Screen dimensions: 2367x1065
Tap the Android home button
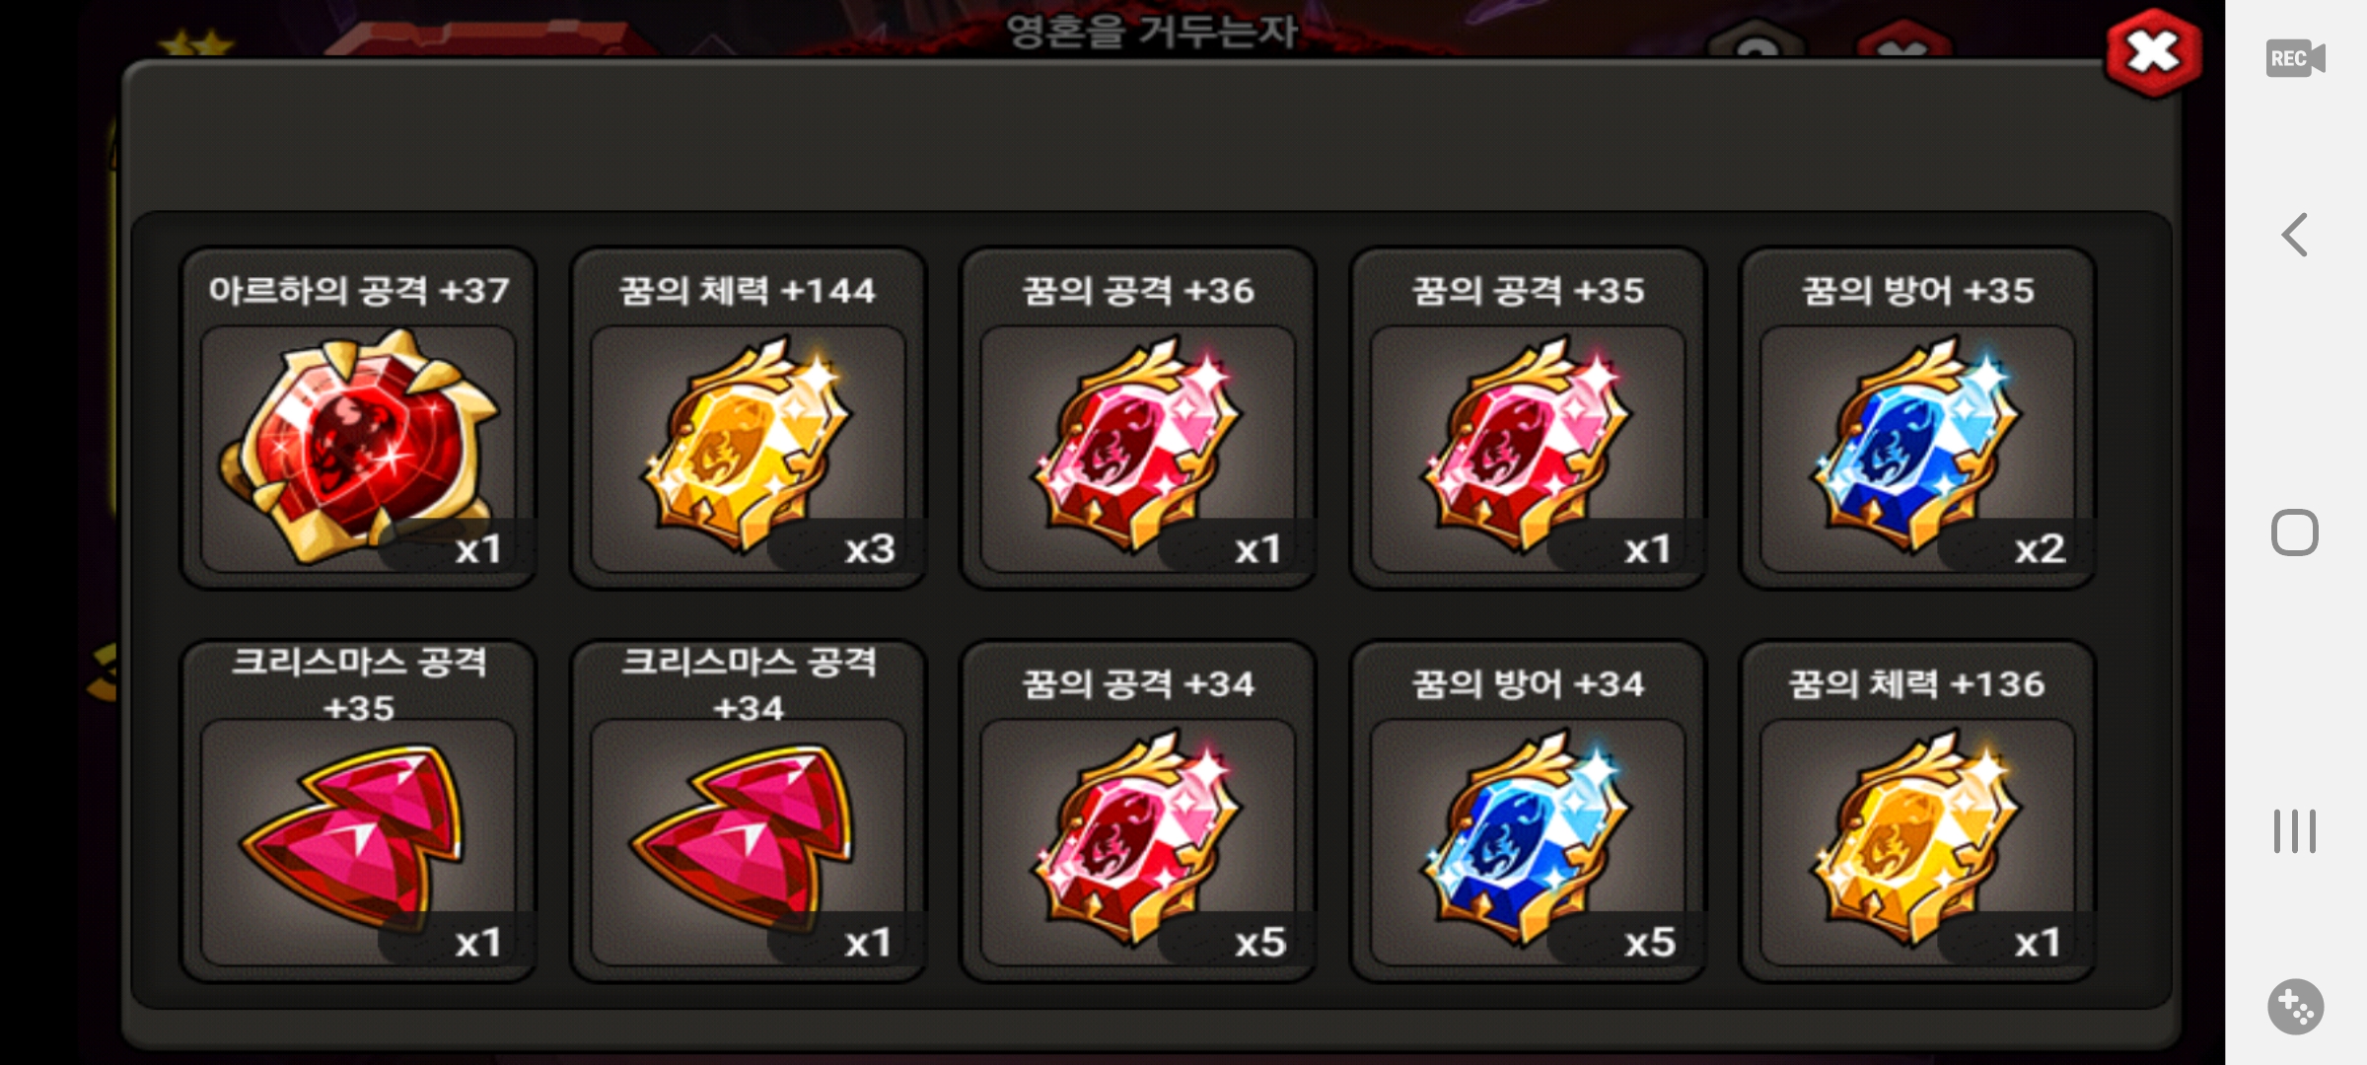pyautogui.click(x=2294, y=532)
